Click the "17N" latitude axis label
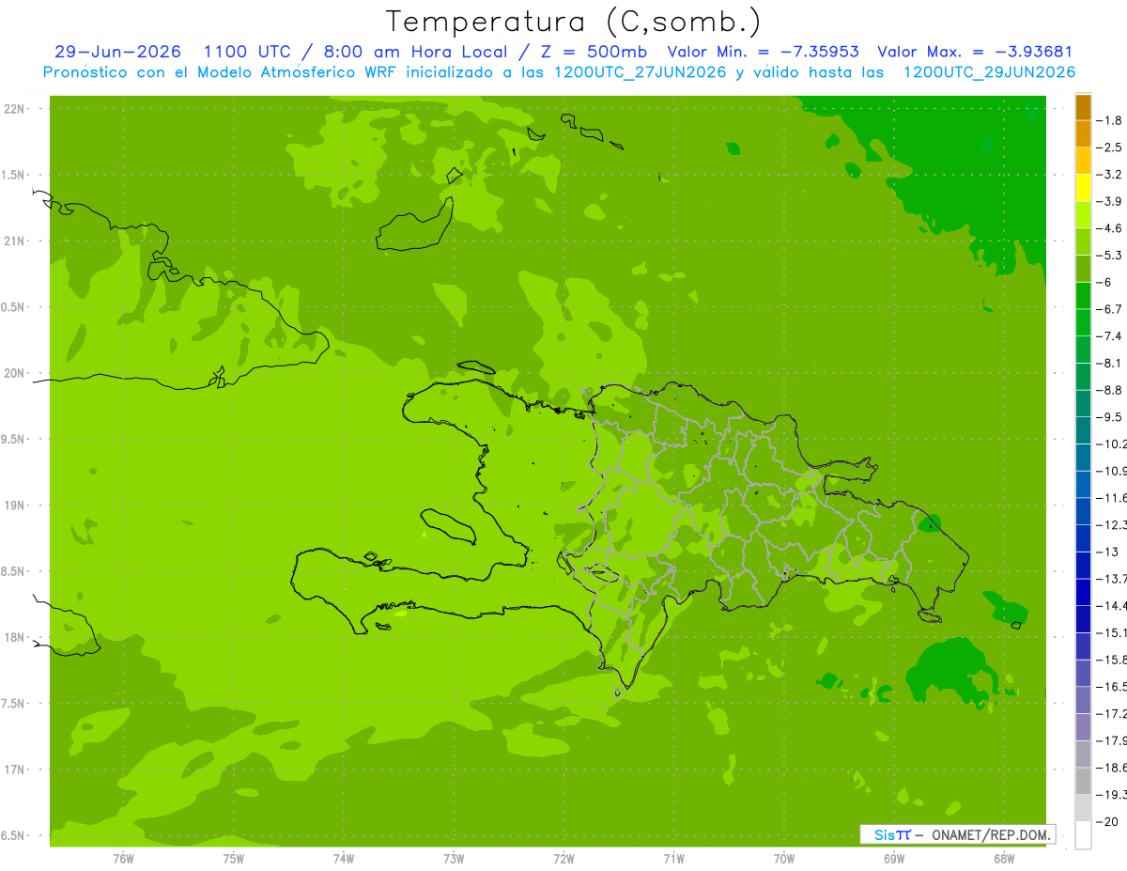This screenshot has height=871, width=1127. 14,770
